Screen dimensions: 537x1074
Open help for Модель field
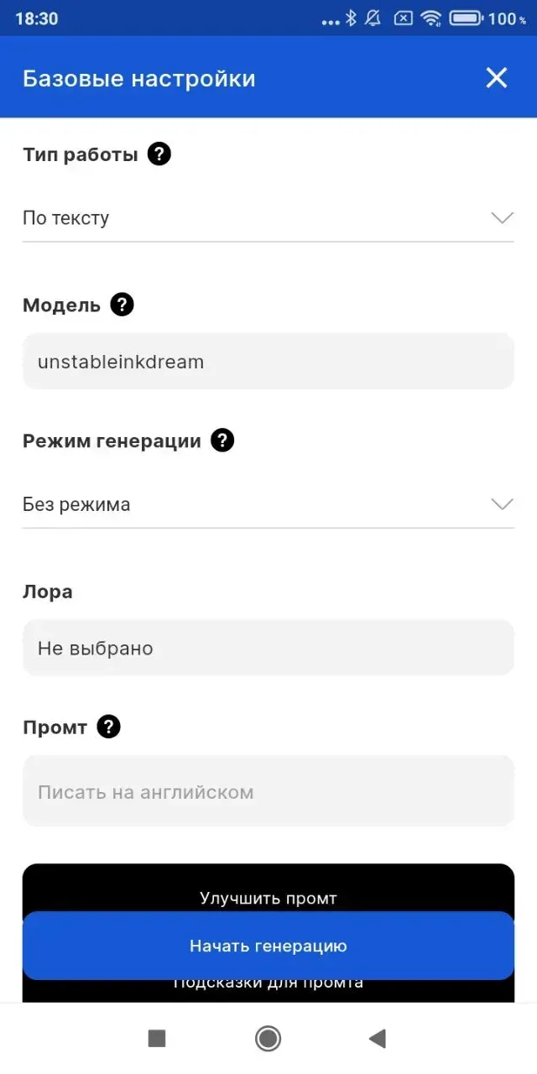tap(121, 305)
